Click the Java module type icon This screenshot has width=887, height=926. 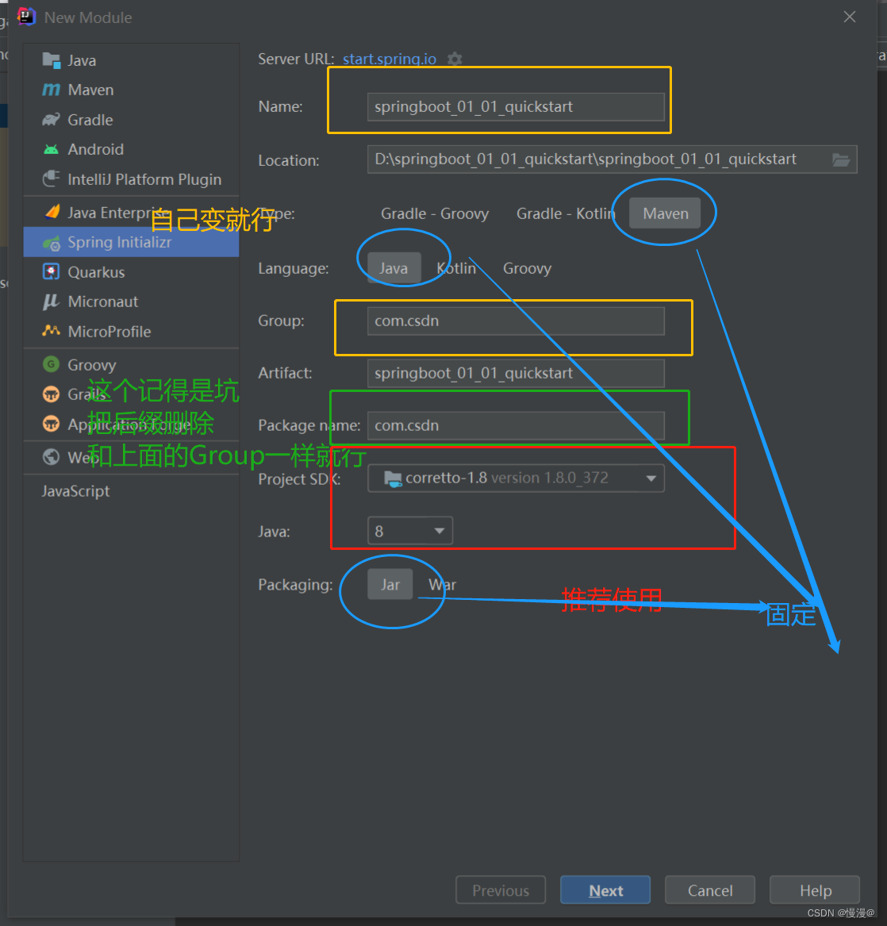[52, 60]
